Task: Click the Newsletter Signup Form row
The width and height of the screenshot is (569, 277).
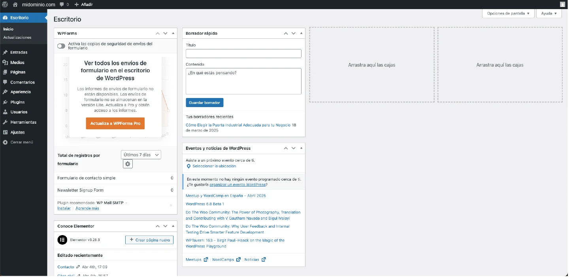Action: point(115,190)
